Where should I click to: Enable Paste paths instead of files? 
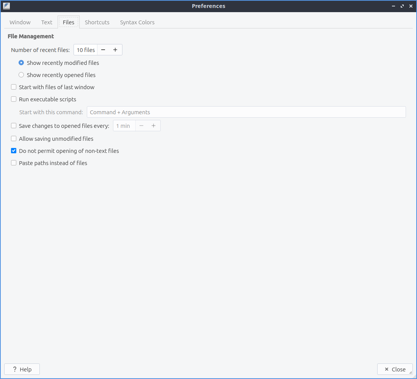14,163
